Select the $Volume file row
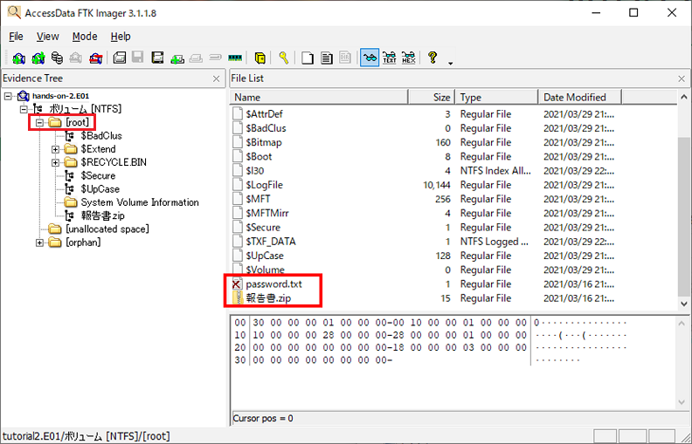The height and width of the screenshot is (444, 692). (425, 270)
